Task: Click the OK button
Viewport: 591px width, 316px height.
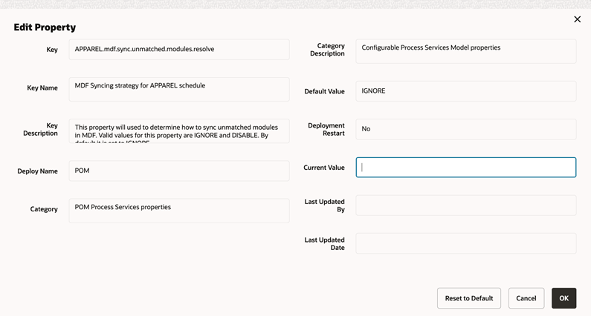Action: pos(563,298)
